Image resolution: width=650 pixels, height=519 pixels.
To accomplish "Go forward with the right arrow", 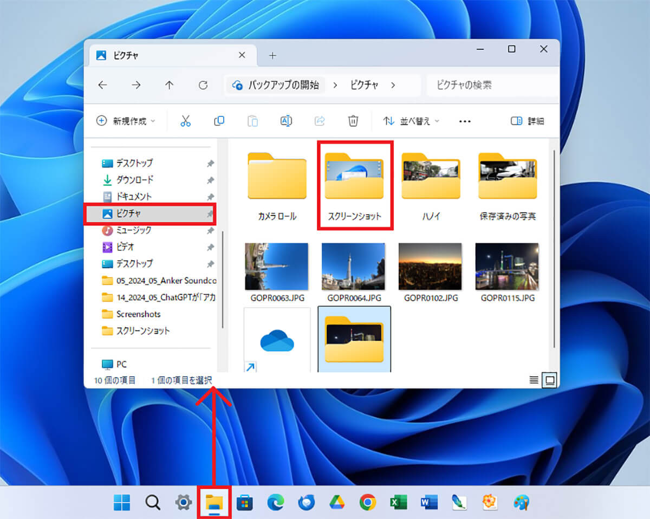I will click(136, 85).
